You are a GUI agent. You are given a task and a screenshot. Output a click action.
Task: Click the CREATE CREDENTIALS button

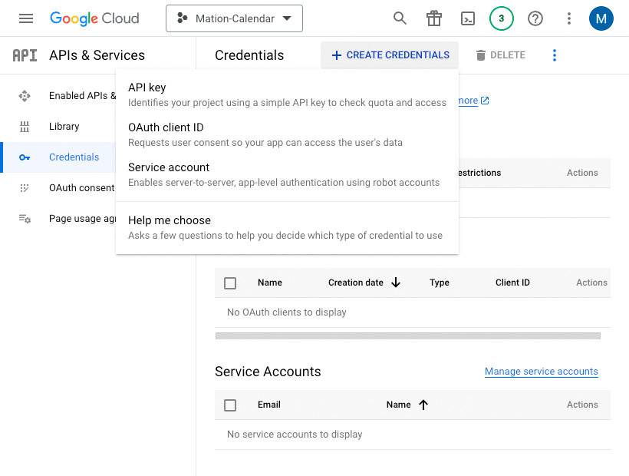pos(390,55)
